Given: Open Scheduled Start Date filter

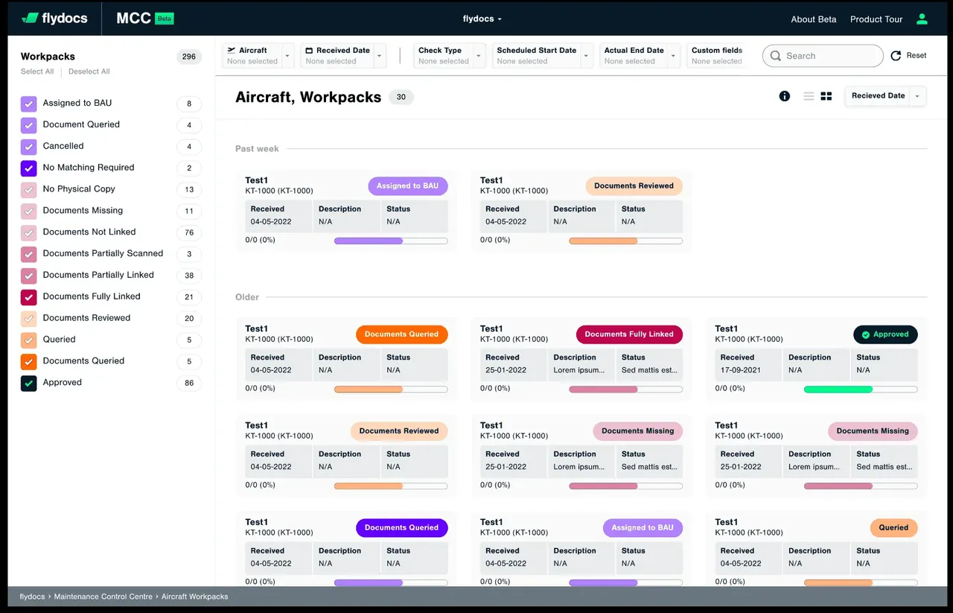Looking at the screenshot, I should click(x=543, y=56).
